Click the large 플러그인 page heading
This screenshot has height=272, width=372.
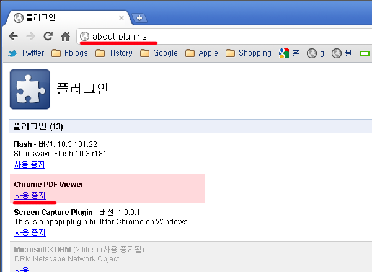(82, 89)
